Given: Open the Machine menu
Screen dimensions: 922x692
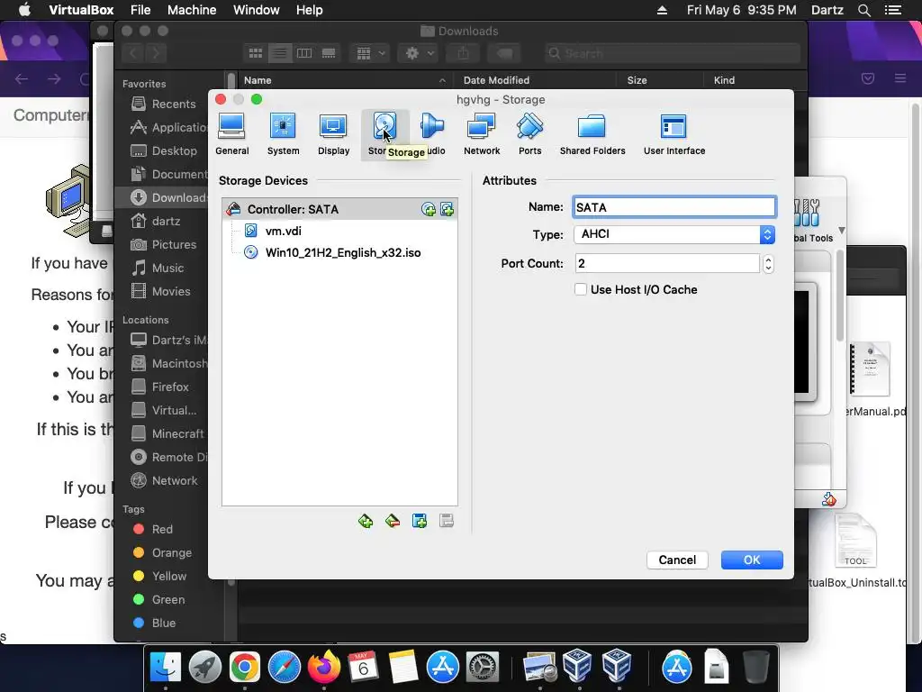Looking at the screenshot, I should pos(192,10).
